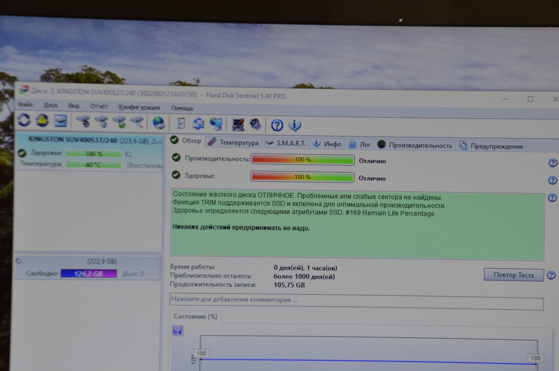The image size is (559, 371).
Task: Click the disk with green check icon
Action: coord(120,122)
